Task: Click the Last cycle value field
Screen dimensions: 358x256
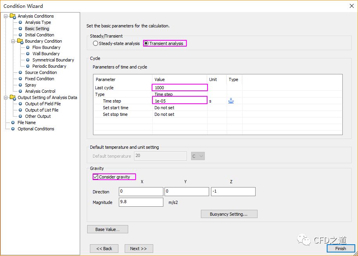Action: point(180,88)
